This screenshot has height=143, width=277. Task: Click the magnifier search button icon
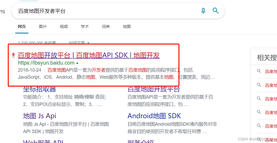pos(216,11)
